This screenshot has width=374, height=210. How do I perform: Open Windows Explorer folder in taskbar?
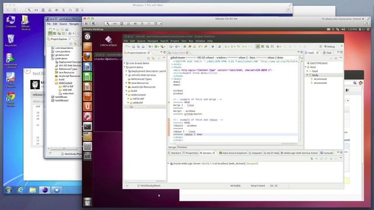coord(33,190)
